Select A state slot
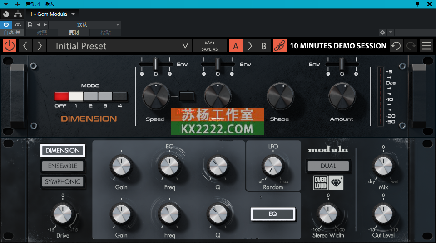Viewport: 436px width, 243px height. pyautogui.click(x=236, y=46)
